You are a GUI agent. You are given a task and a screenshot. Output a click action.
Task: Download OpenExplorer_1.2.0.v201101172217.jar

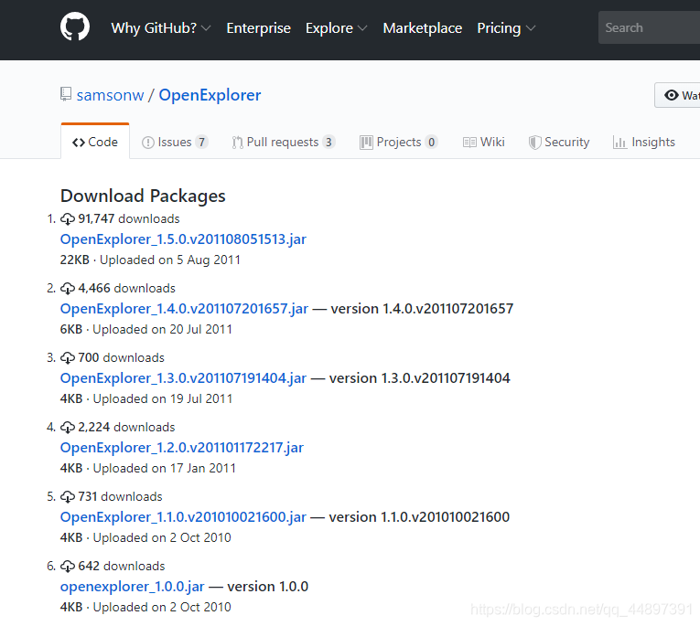tap(182, 448)
